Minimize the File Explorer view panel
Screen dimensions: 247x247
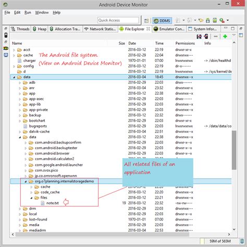pyautogui.click(x=226, y=28)
